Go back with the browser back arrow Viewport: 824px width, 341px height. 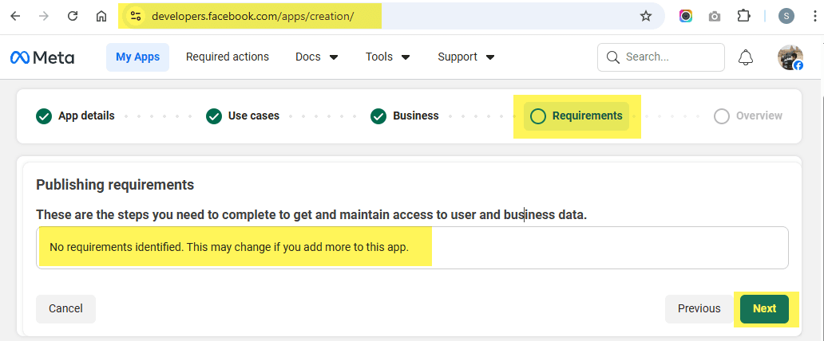15,16
